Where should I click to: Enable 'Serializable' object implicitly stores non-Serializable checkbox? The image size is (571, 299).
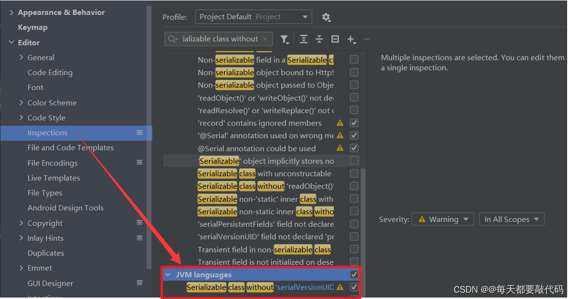pos(354,160)
